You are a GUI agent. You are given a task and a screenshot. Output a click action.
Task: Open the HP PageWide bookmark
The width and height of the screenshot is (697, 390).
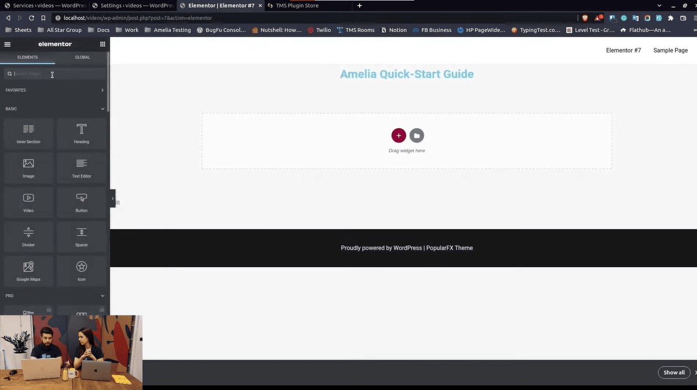point(481,30)
